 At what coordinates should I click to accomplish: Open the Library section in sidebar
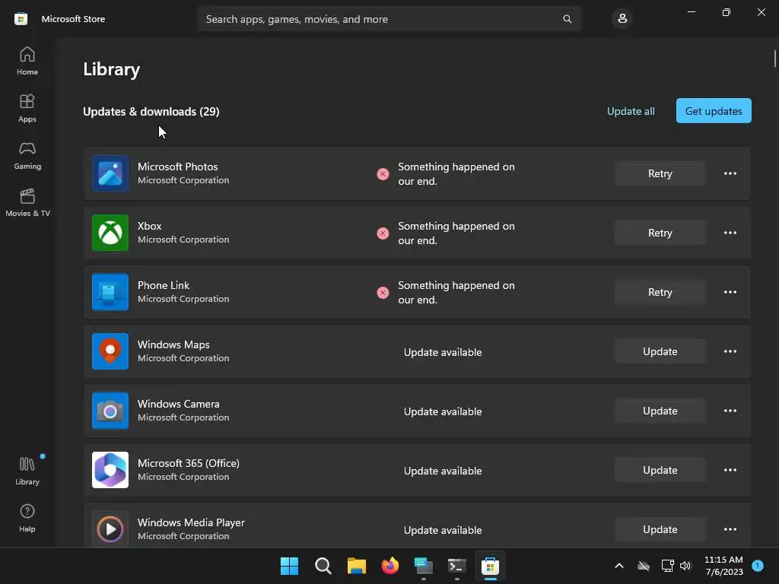27,471
